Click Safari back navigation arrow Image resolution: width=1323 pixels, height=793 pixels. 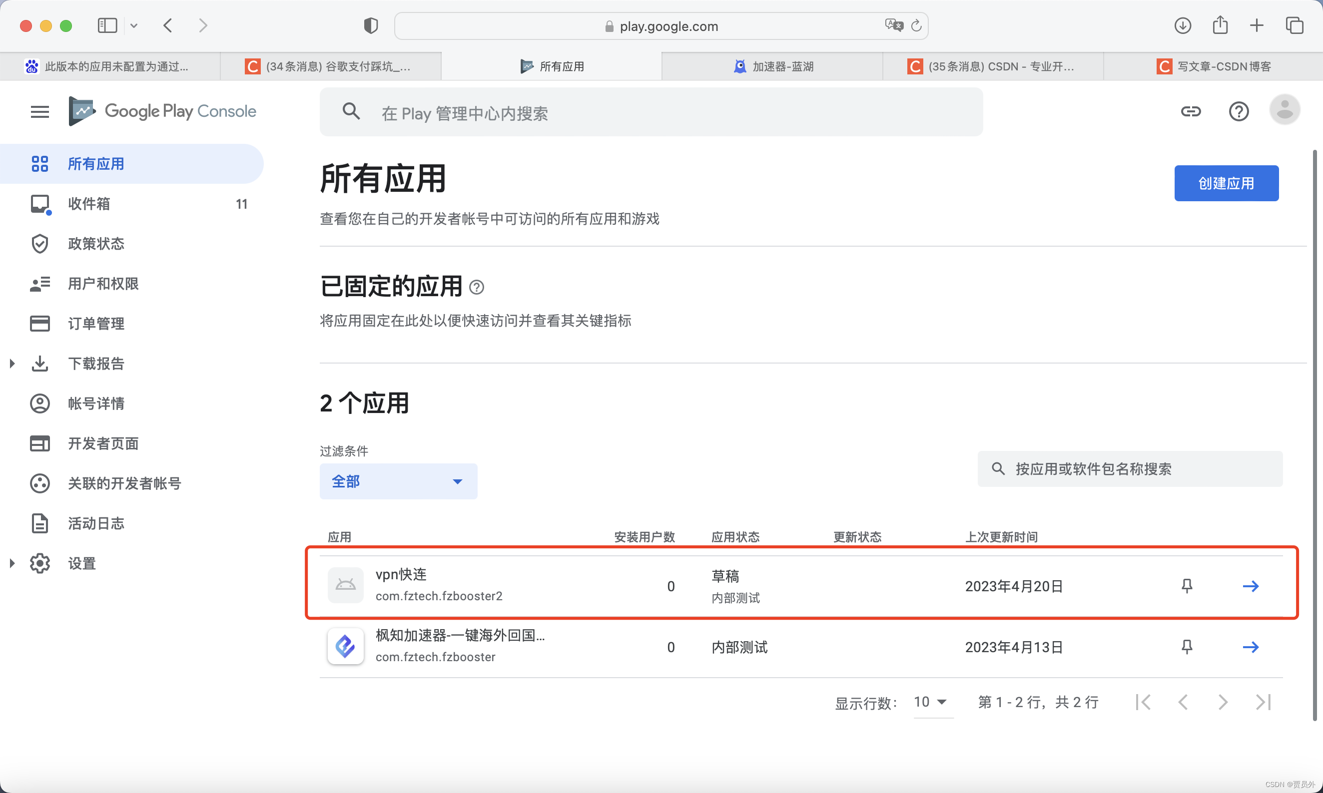[x=168, y=25]
